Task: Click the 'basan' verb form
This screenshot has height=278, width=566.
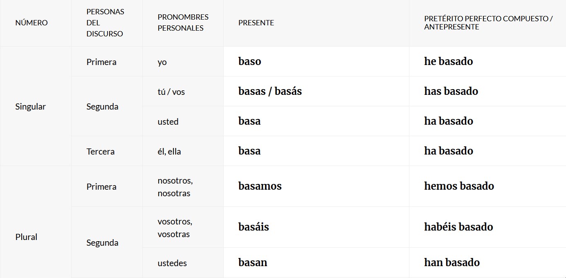Action: pyautogui.click(x=253, y=262)
